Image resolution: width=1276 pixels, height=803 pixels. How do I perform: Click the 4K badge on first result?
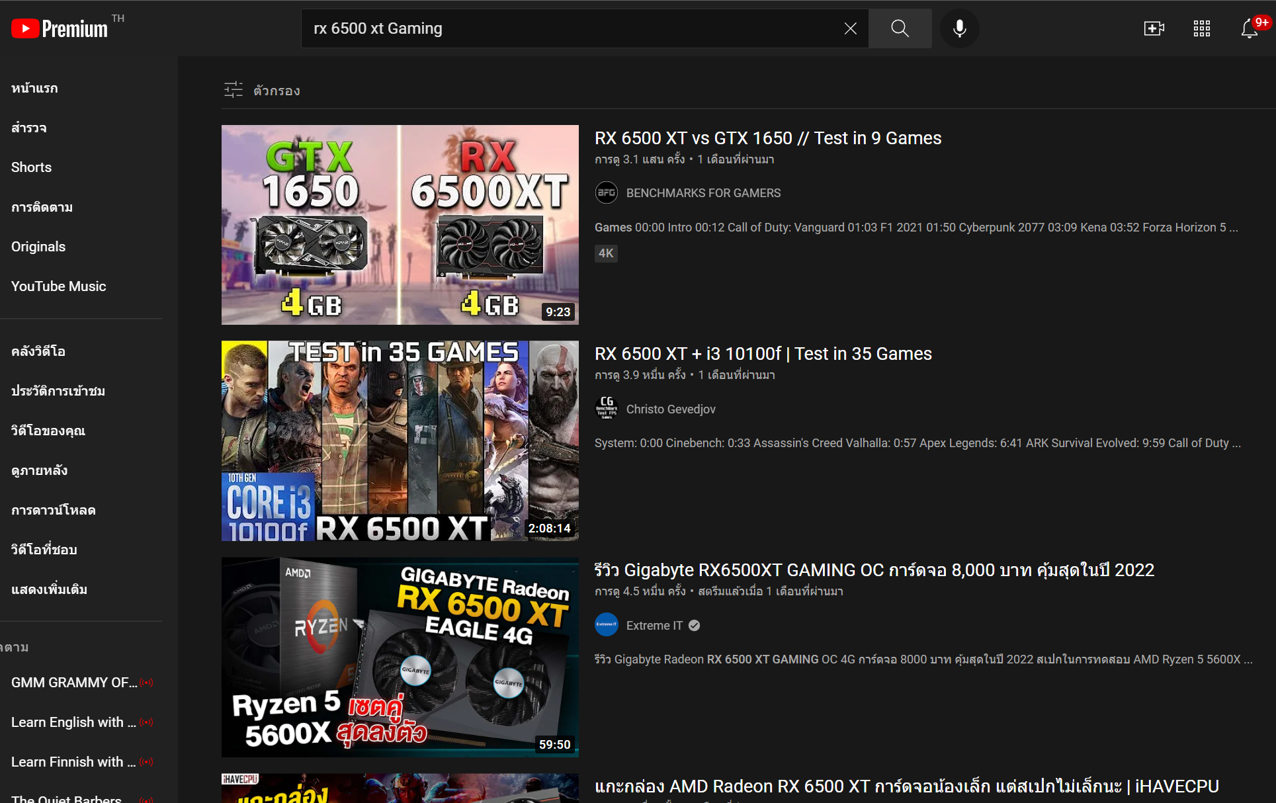(x=606, y=253)
